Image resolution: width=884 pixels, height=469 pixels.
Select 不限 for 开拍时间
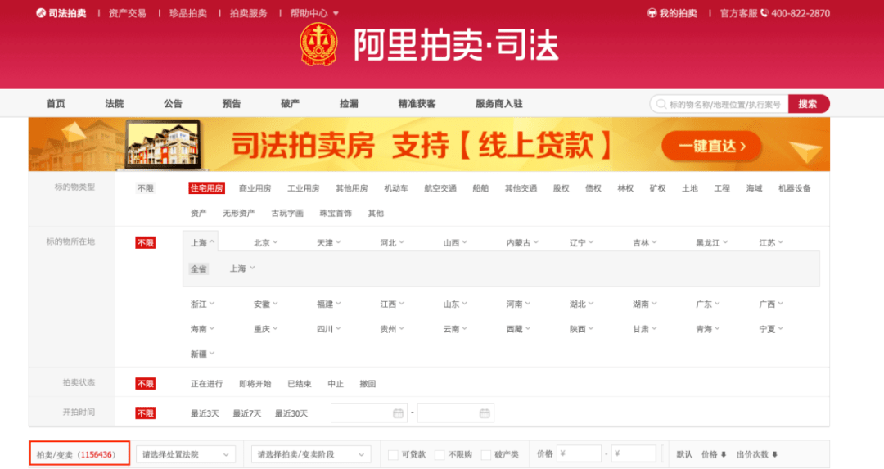click(x=146, y=413)
